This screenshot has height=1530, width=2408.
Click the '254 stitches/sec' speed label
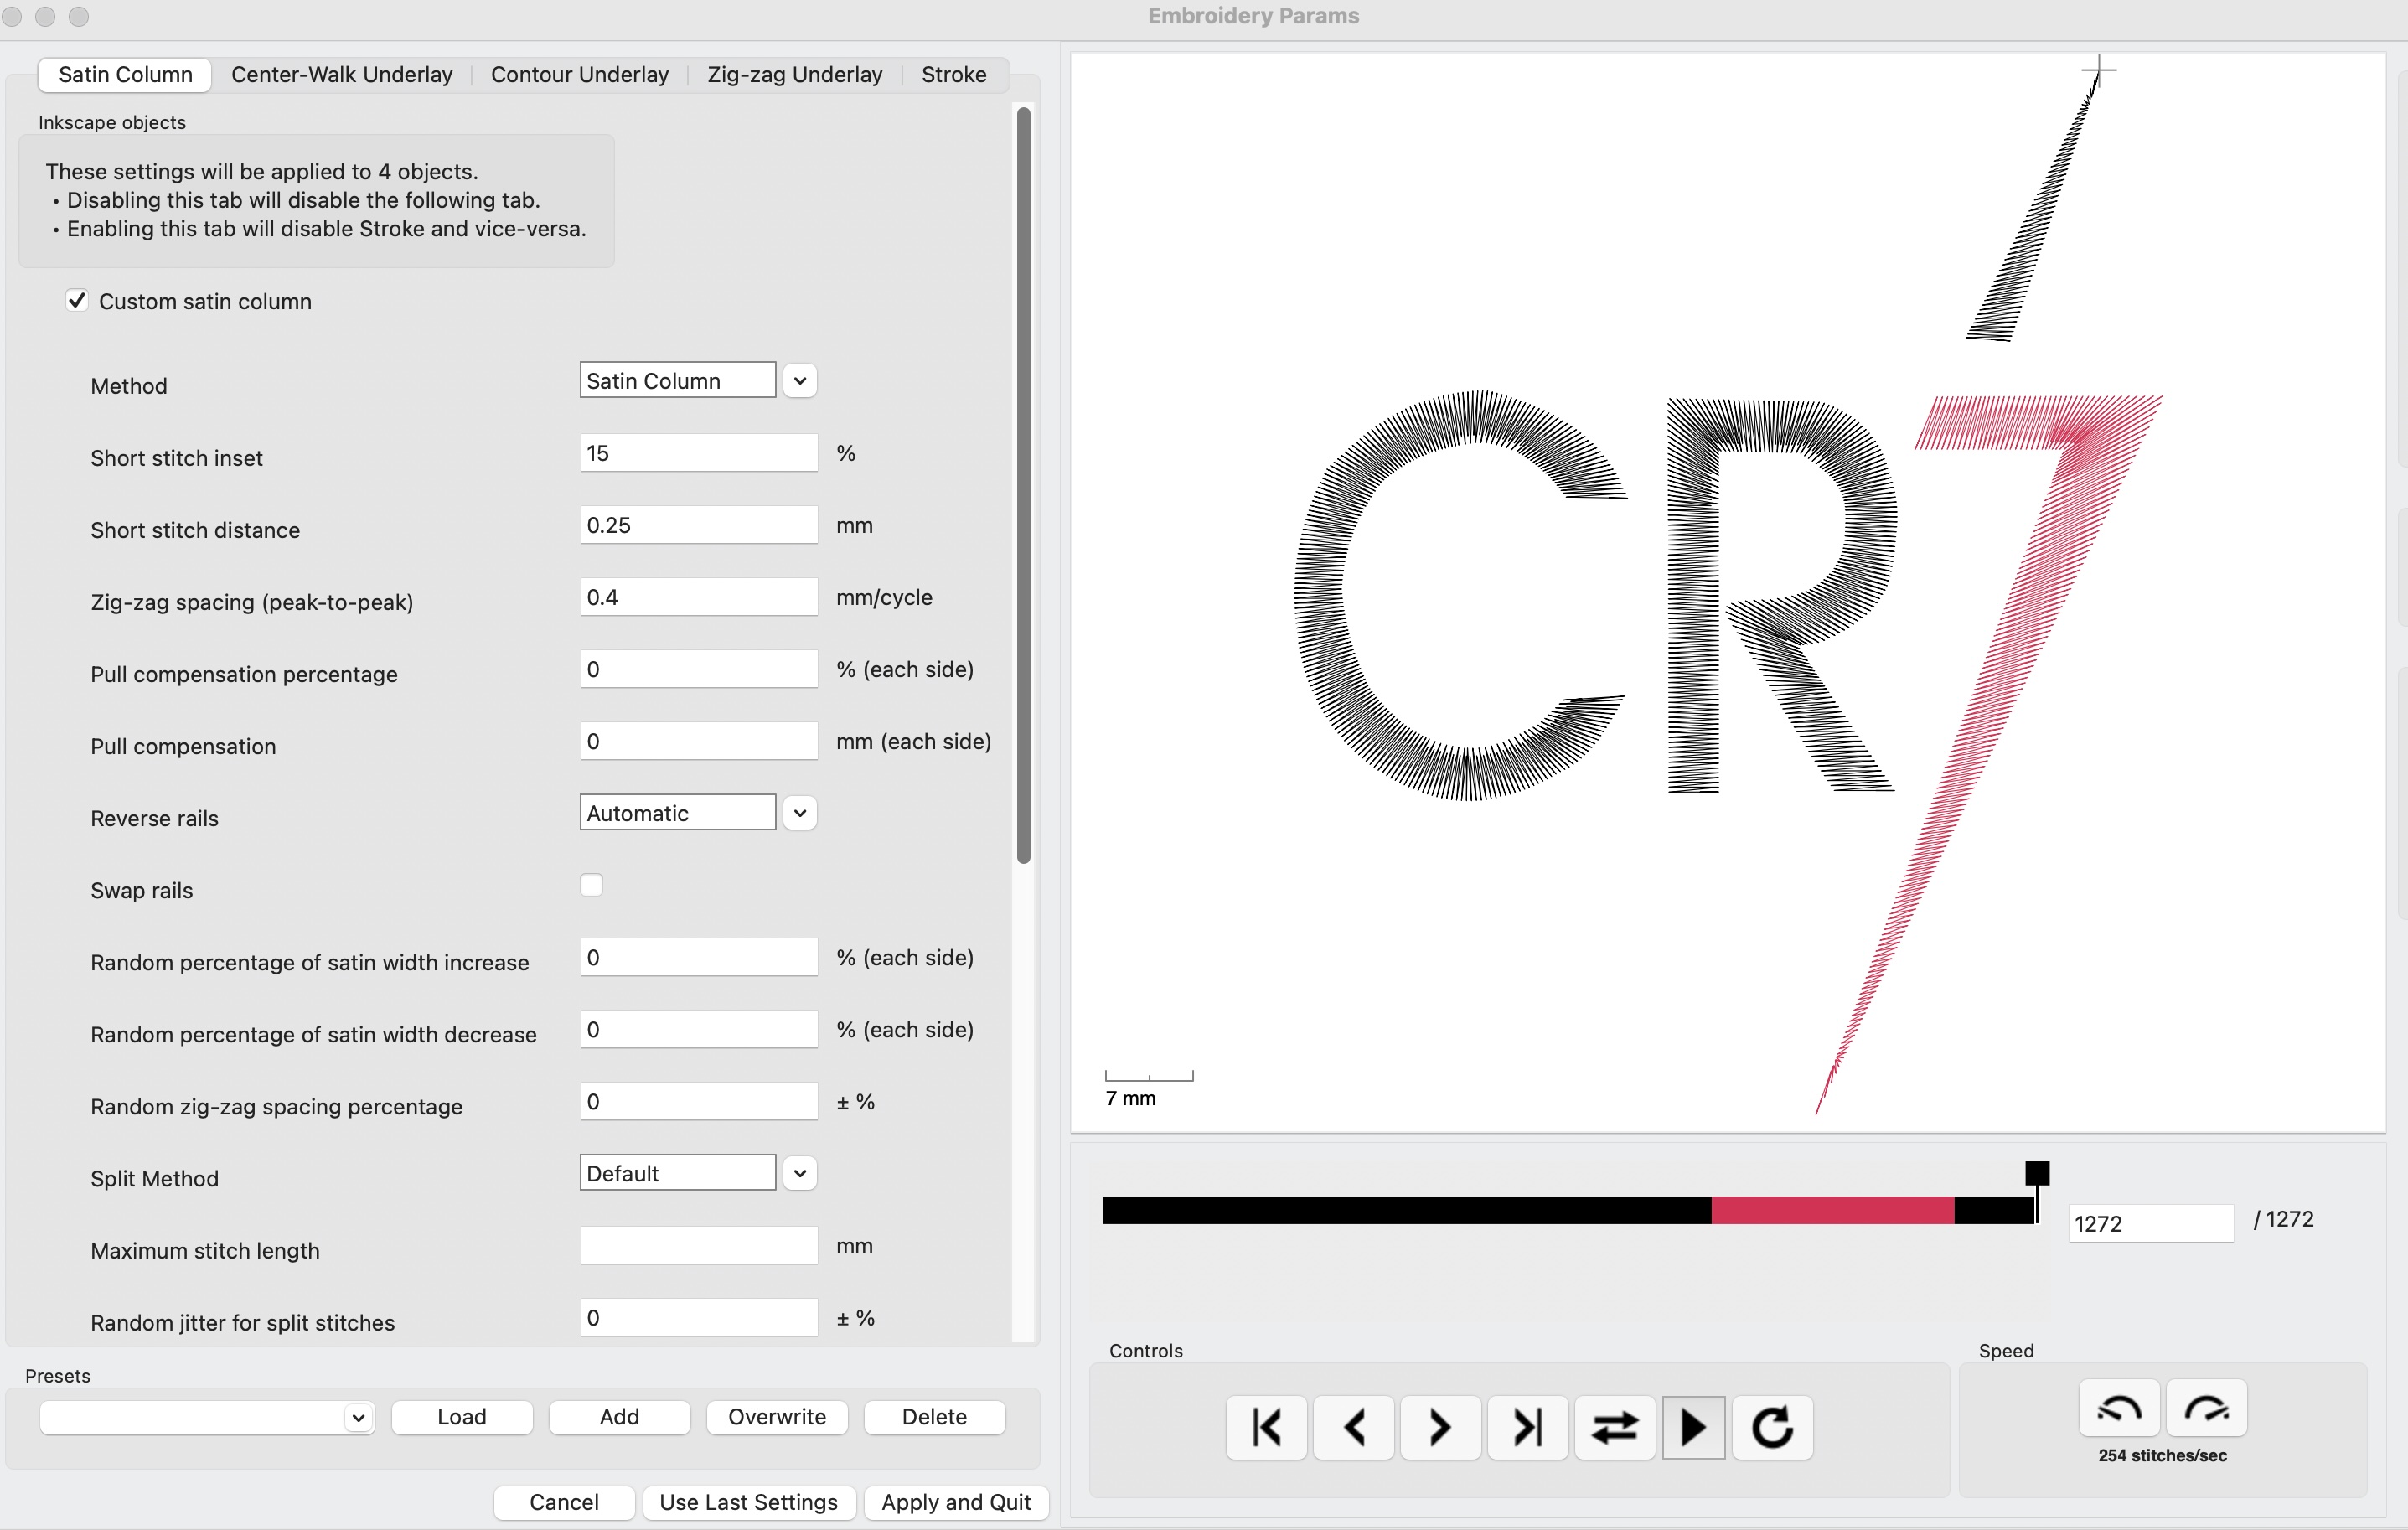(x=2162, y=1455)
